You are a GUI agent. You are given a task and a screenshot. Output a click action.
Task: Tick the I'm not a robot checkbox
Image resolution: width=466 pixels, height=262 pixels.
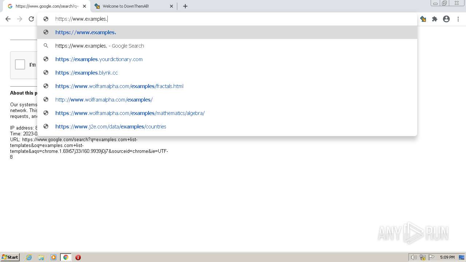[x=20, y=64]
